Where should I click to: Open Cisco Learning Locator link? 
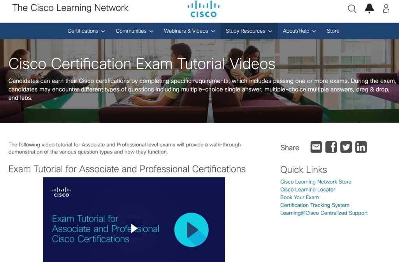coord(308,190)
